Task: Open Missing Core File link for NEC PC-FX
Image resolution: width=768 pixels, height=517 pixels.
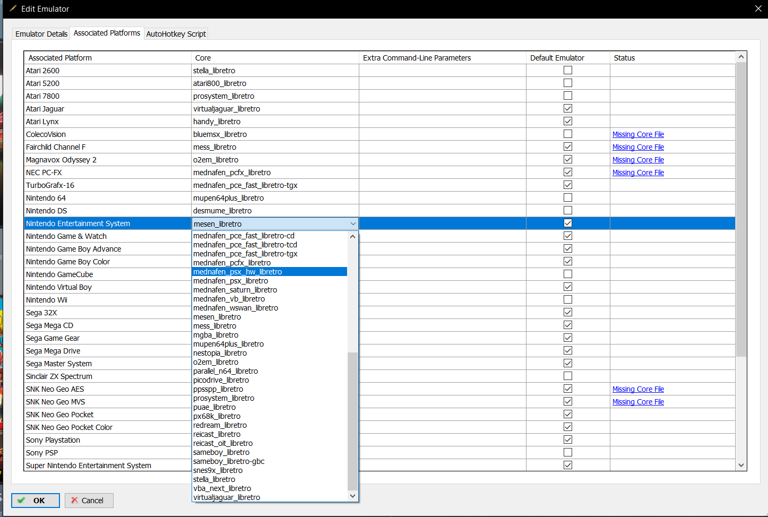Action: (x=638, y=173)
